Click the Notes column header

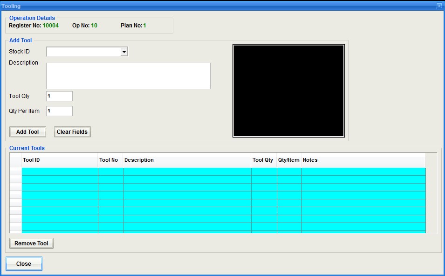point(363,160)
